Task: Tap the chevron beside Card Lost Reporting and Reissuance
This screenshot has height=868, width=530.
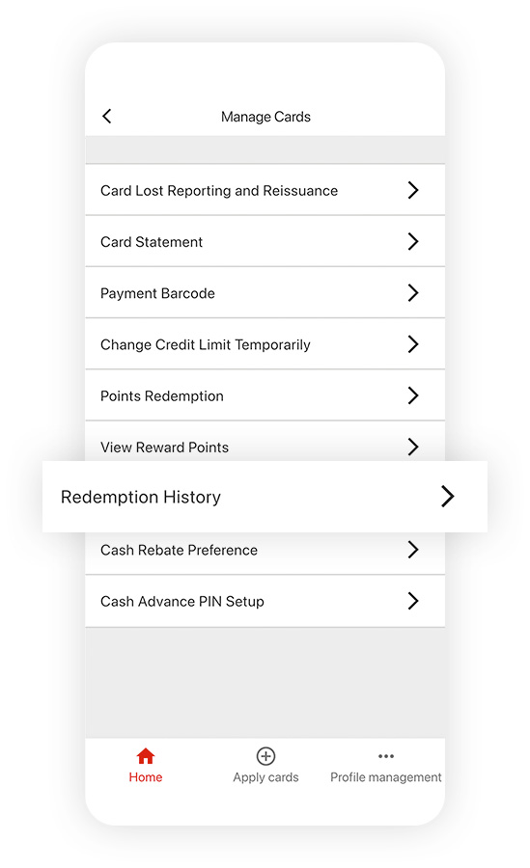Action: click(x=413, y=190)
